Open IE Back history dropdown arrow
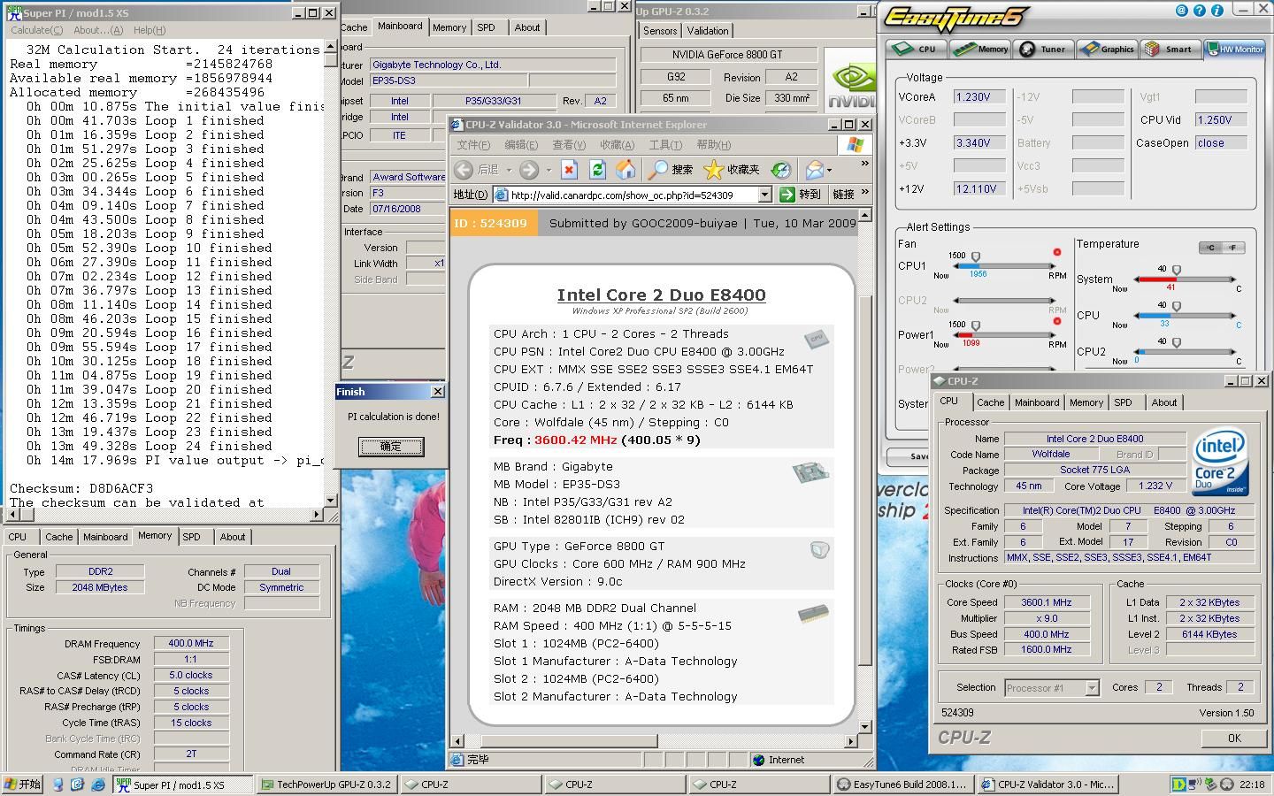 coord(509,170)
